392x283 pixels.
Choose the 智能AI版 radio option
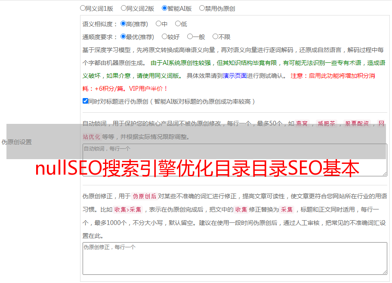[164, 8]
